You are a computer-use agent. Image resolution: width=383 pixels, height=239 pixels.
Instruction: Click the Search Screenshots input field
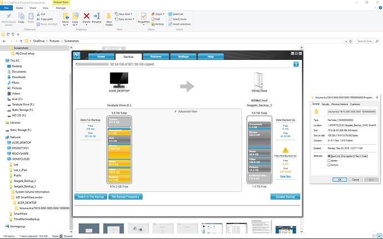click(x=368, y=41)
